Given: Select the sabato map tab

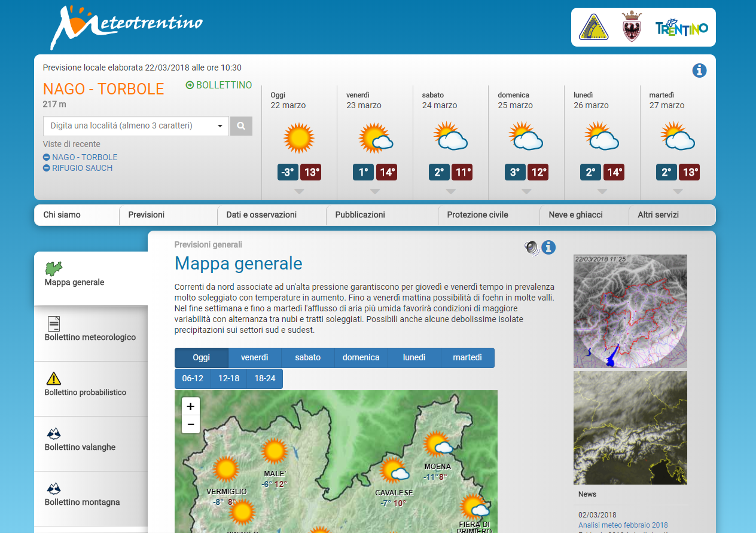Looking at the screenshot, I should tap(308, 358).
